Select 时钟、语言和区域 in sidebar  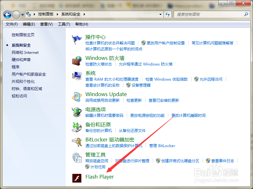click(27, 89)
